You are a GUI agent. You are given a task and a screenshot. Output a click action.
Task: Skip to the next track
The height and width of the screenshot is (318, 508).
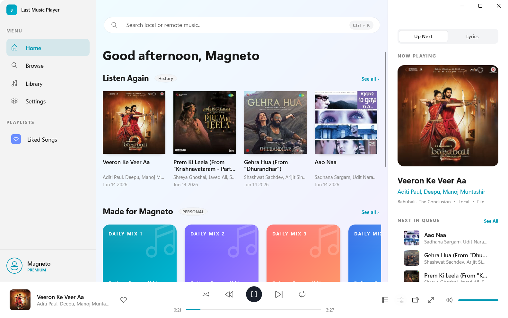pyautogui.click(x=279, y=294)
